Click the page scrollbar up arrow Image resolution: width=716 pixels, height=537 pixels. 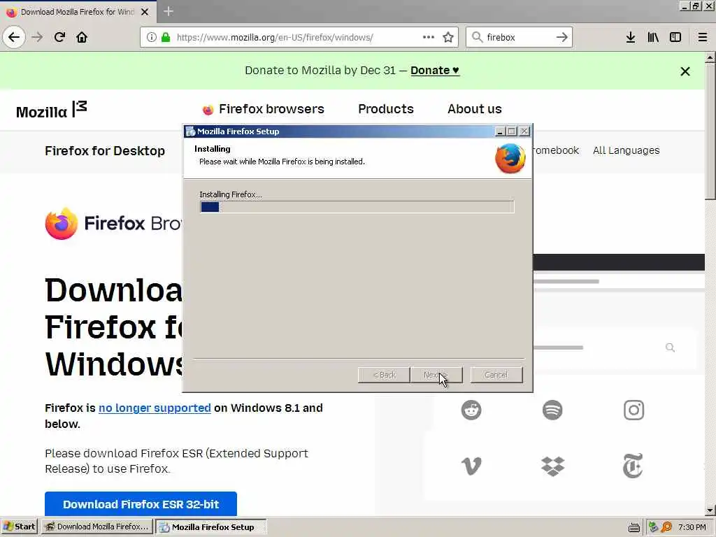[710, 58]
